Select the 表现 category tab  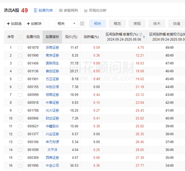coord(137,24)
